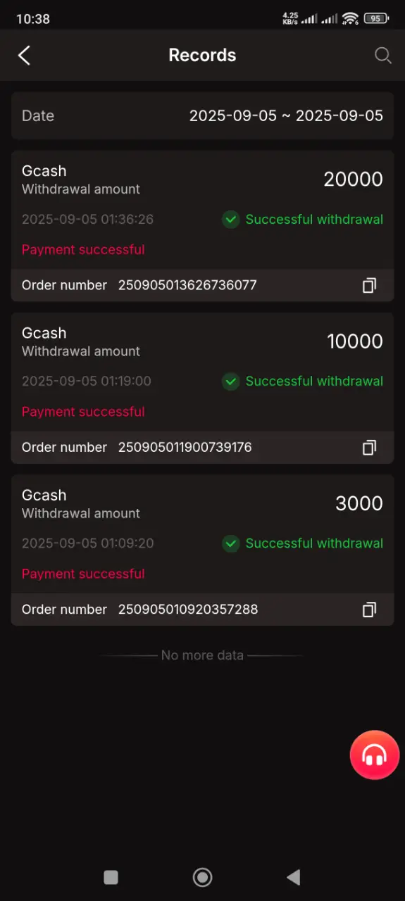Tap the green check on 3000 withdrawal
The image size is (405, 901).
[x=230, y=543]
